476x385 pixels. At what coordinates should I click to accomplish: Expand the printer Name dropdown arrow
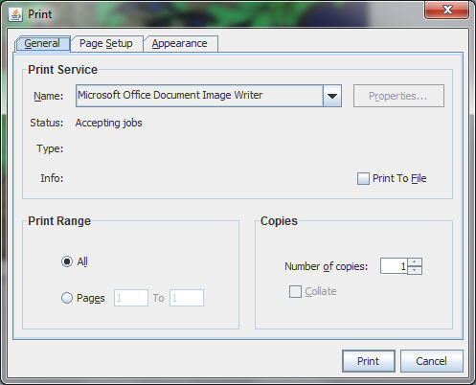tap(332, 96)
